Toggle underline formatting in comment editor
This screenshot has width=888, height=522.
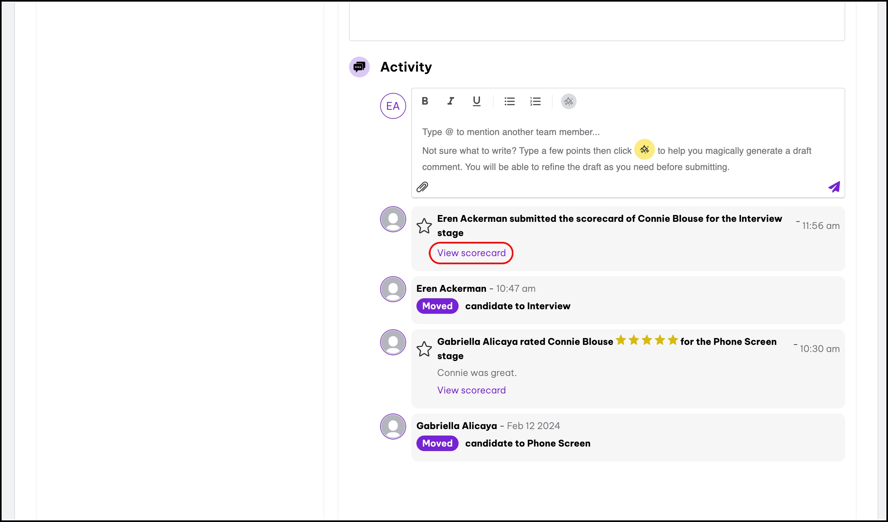pos(476,101)
